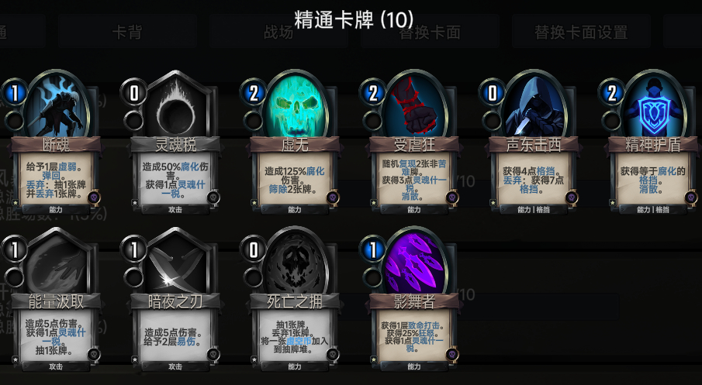Click the 受虐狂 bound fist artwork
This screenshot has width=702, height=385.
tap(414, 105)
